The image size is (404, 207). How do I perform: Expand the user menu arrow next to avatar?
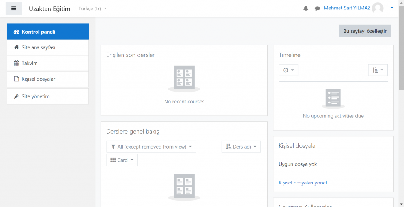(x=392, y=8)
